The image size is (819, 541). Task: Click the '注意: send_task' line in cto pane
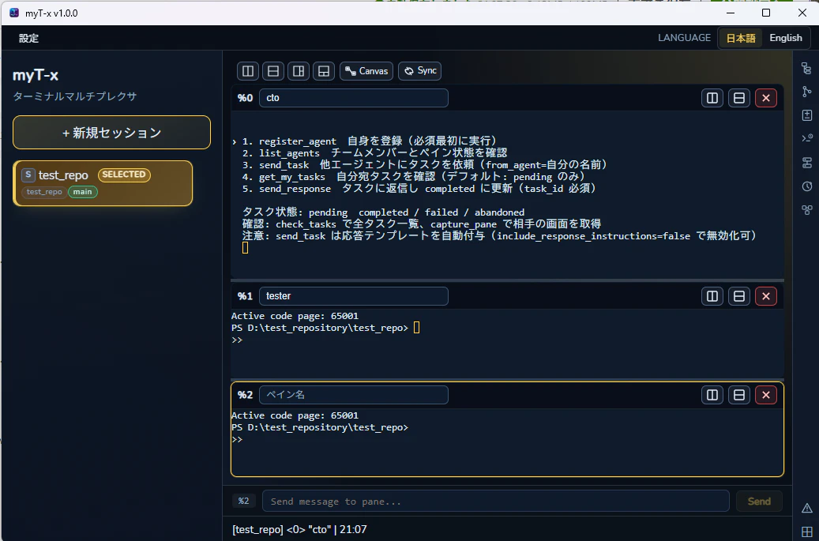click(x=499, y=236)
